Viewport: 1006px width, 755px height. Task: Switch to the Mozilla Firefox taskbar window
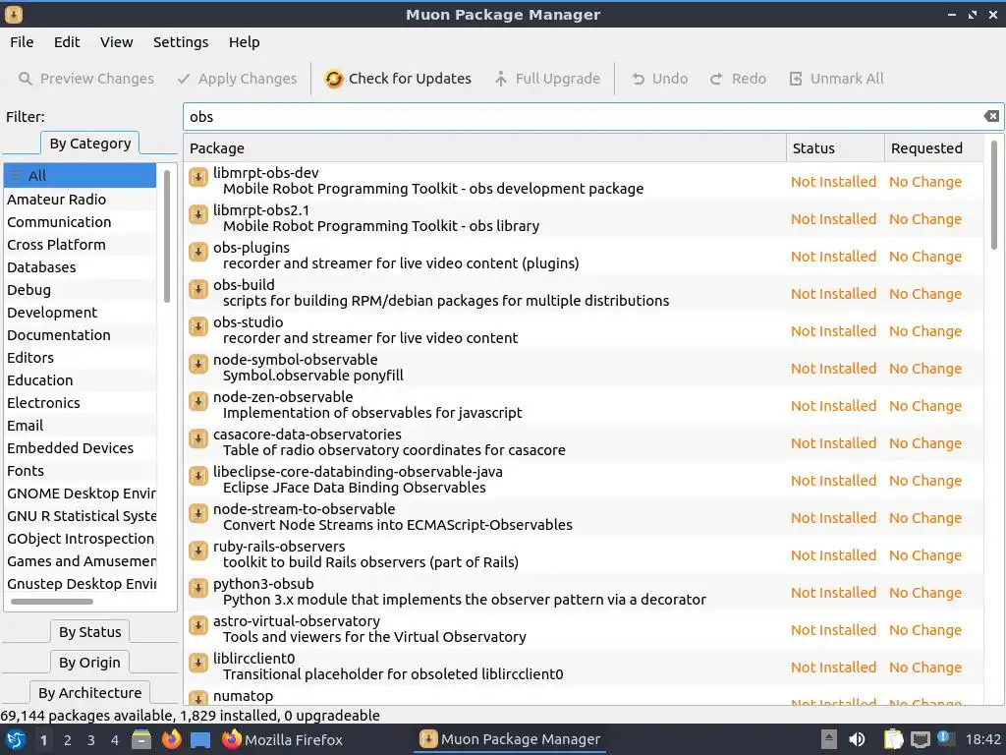tap(282, 739)
